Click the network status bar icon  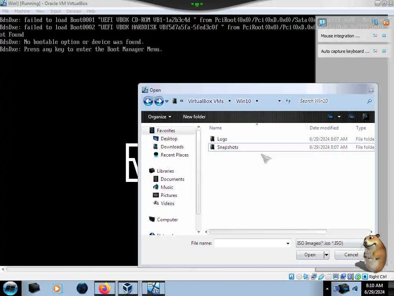pyautogui.click(x=314, y=277)
